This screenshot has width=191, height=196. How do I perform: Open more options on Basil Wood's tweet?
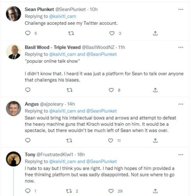181,47
